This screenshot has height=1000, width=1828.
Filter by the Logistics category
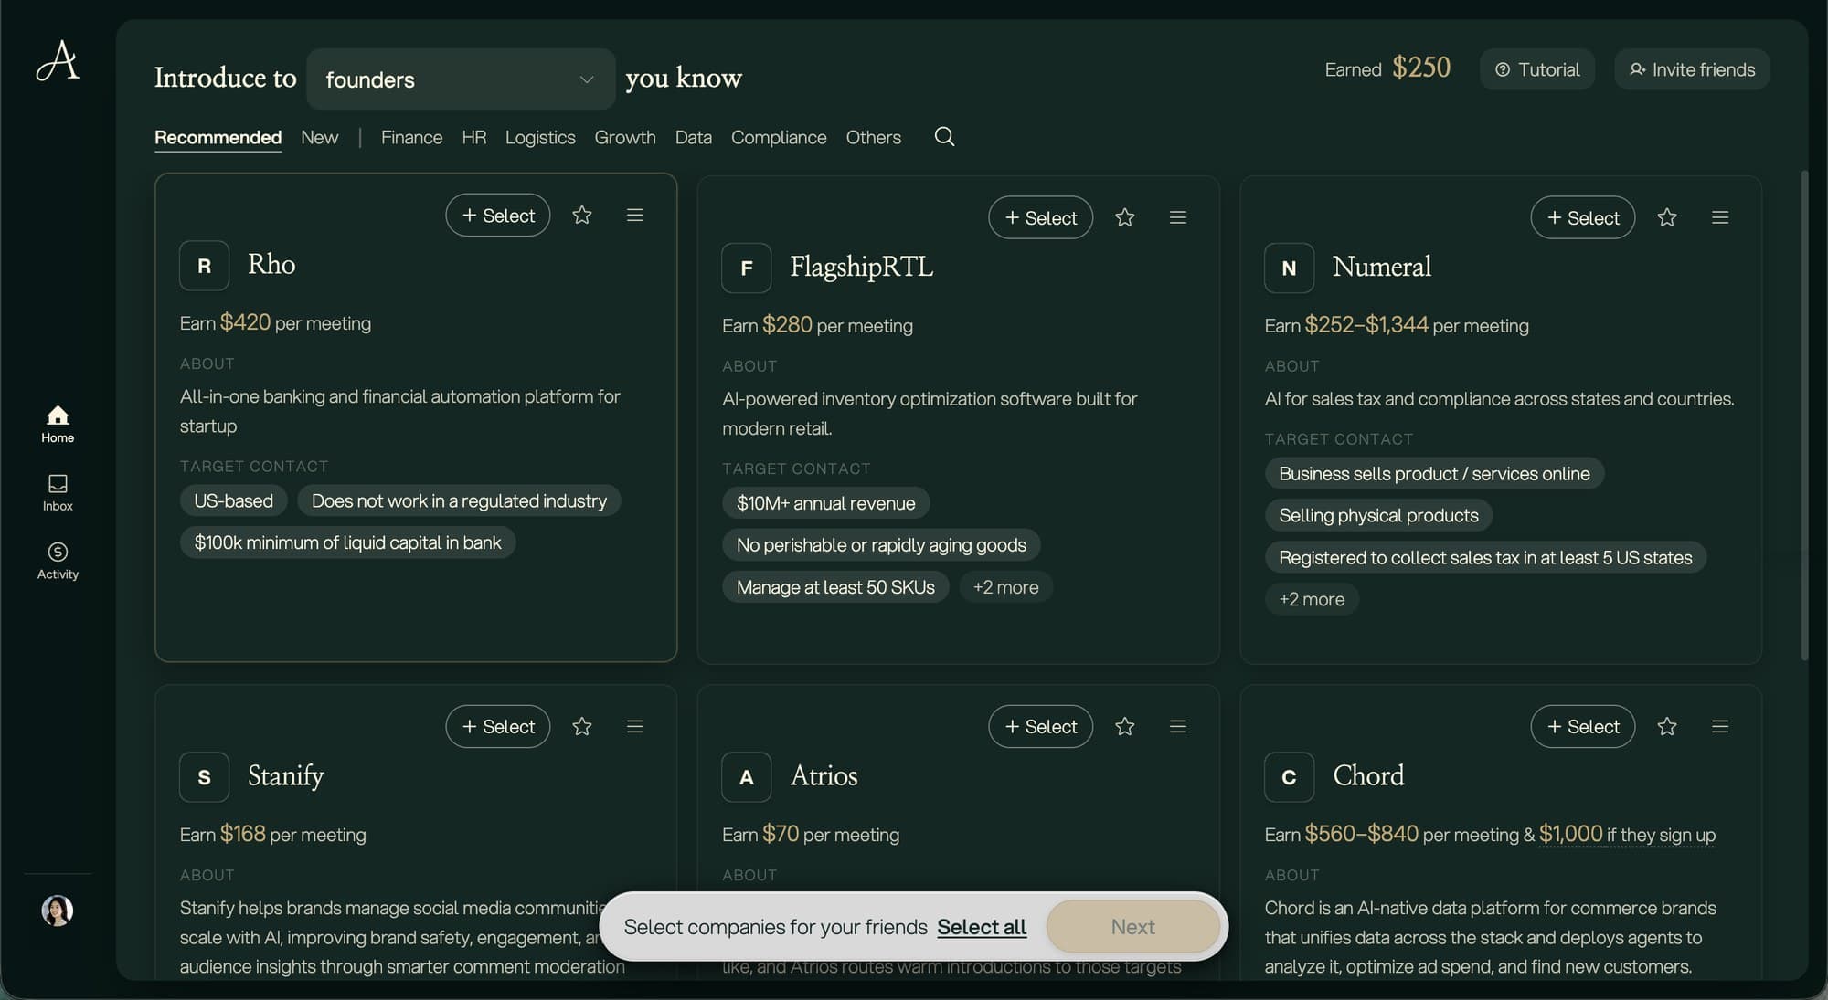(x=540, y=138)
